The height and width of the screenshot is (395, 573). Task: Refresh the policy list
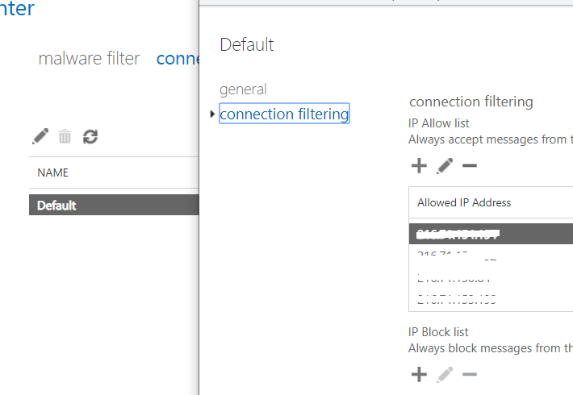[x=90, y=137]
